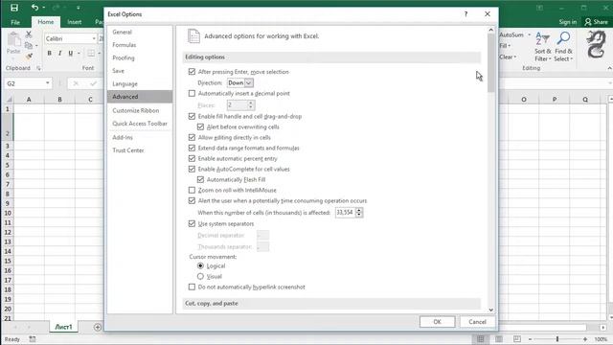613x345 pixels.
Task: Click the Undo arrow in quick access toolbar
Action: (34, 8)
